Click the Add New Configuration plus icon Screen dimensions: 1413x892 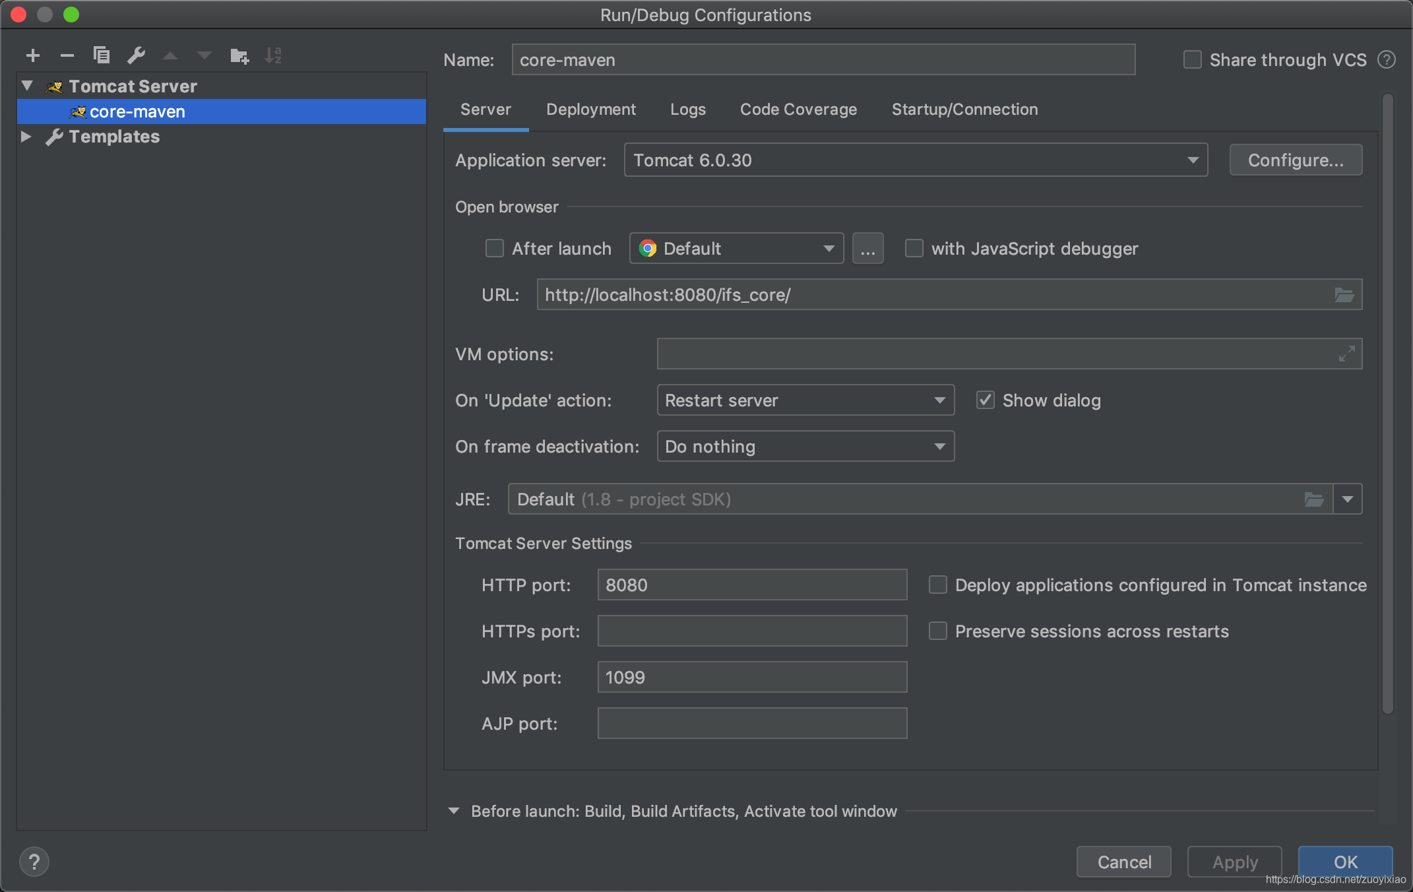click(x=33, y=56)
